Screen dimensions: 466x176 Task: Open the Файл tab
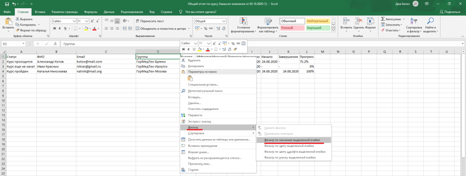point(7,12)
